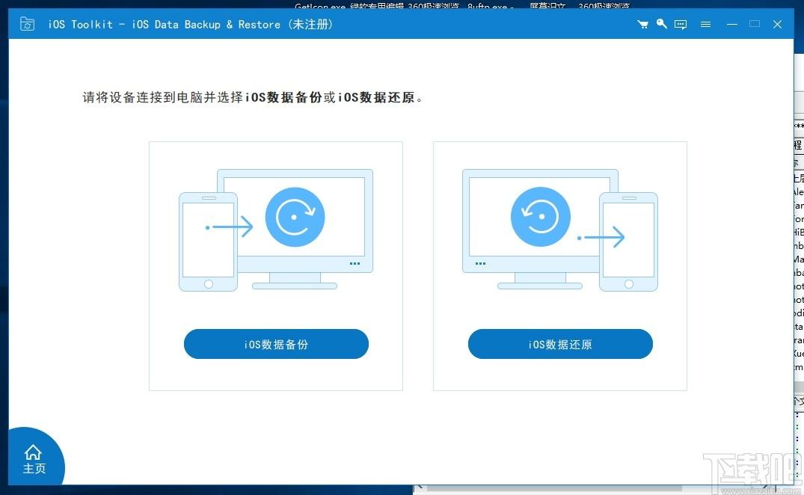Open the hamburger menu in title bar

point(705,25)
